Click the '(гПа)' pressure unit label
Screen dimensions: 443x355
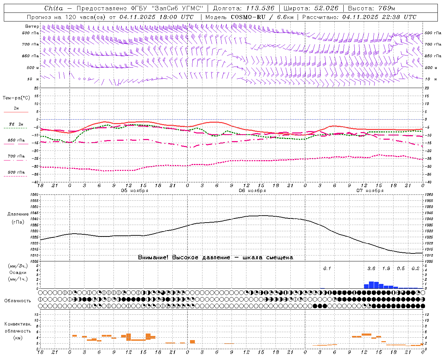pos(18,222)
